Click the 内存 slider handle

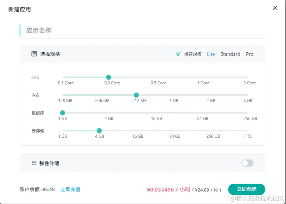(136, 95)
